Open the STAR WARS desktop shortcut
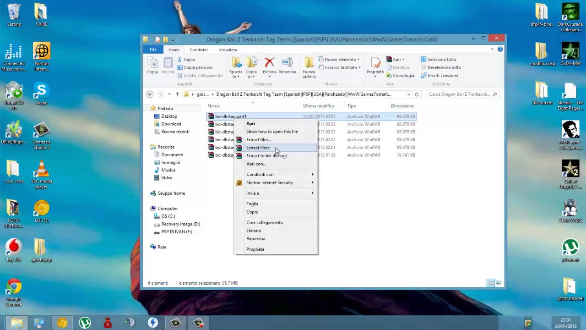 (x=570, y=211)
